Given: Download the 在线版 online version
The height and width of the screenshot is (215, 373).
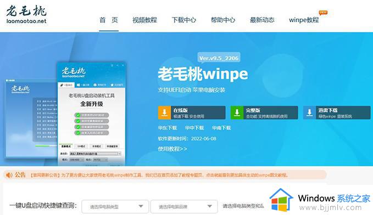Looking at the screenshot, I should 192,112.
